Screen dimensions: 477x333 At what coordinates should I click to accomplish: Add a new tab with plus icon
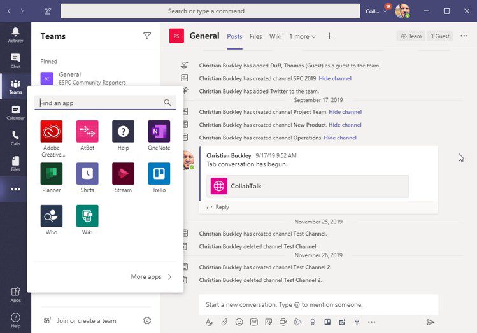point(329,36)
